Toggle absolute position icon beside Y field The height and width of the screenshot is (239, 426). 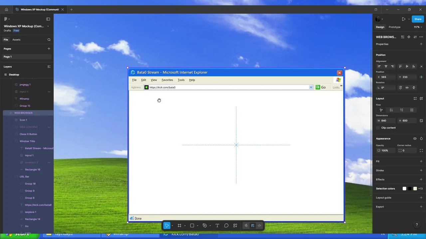coord(421,77)
